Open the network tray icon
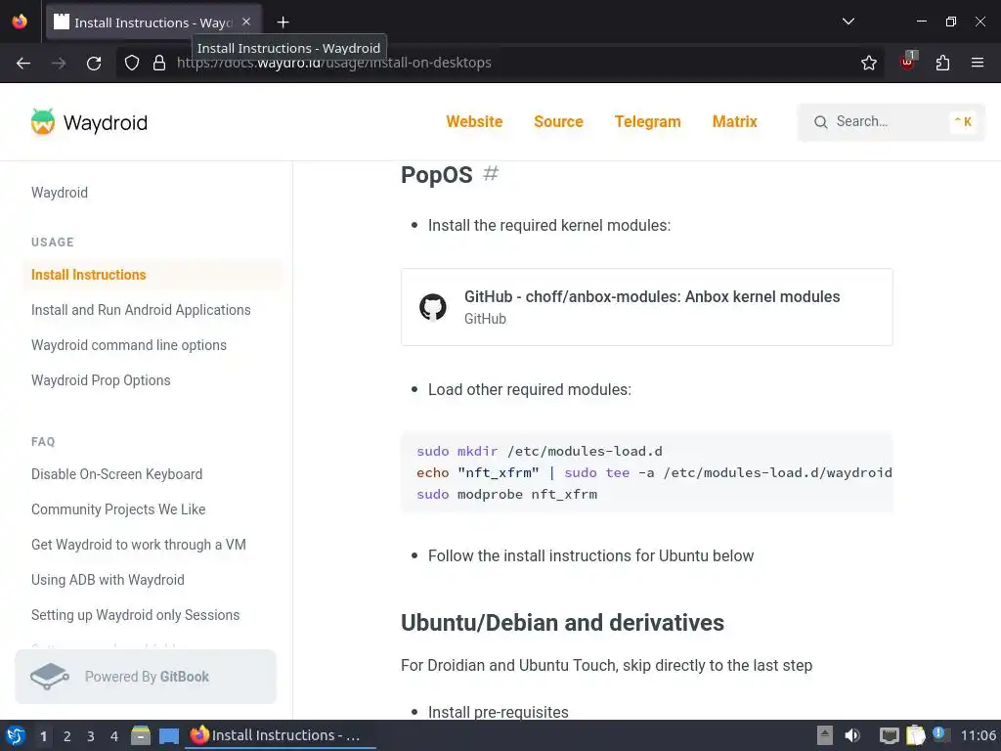1001x751 pixels. (x=889, y=735)
